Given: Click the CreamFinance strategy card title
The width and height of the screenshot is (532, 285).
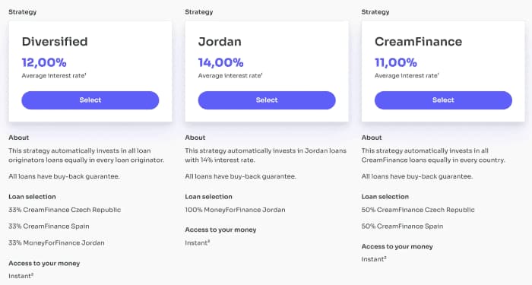Looking at the screenshot, I should click(x=418, y=42).
